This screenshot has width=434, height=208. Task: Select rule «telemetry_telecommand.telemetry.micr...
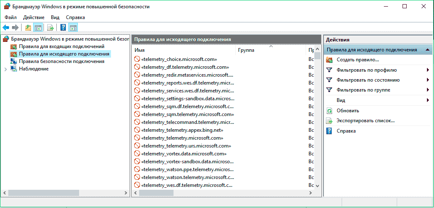point(188,122)
